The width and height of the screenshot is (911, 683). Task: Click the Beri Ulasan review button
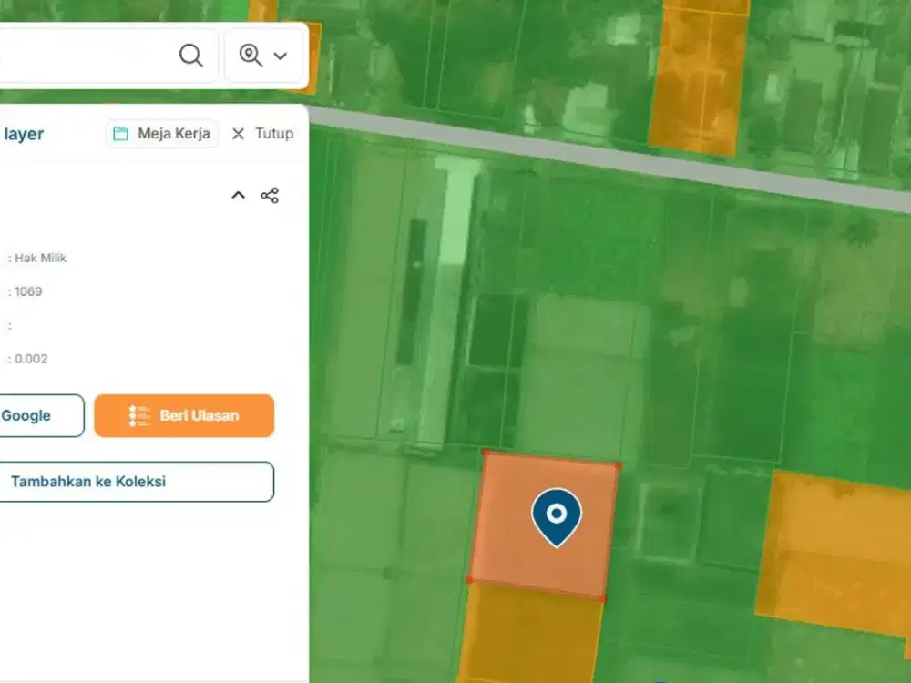point(184,415)
